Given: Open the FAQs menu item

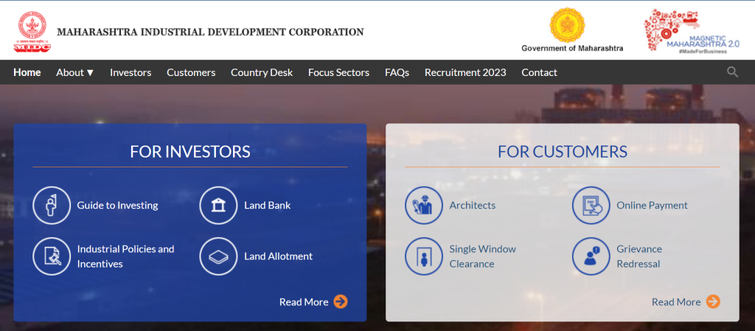Looking at the screenshot, I should click(397, 72).
